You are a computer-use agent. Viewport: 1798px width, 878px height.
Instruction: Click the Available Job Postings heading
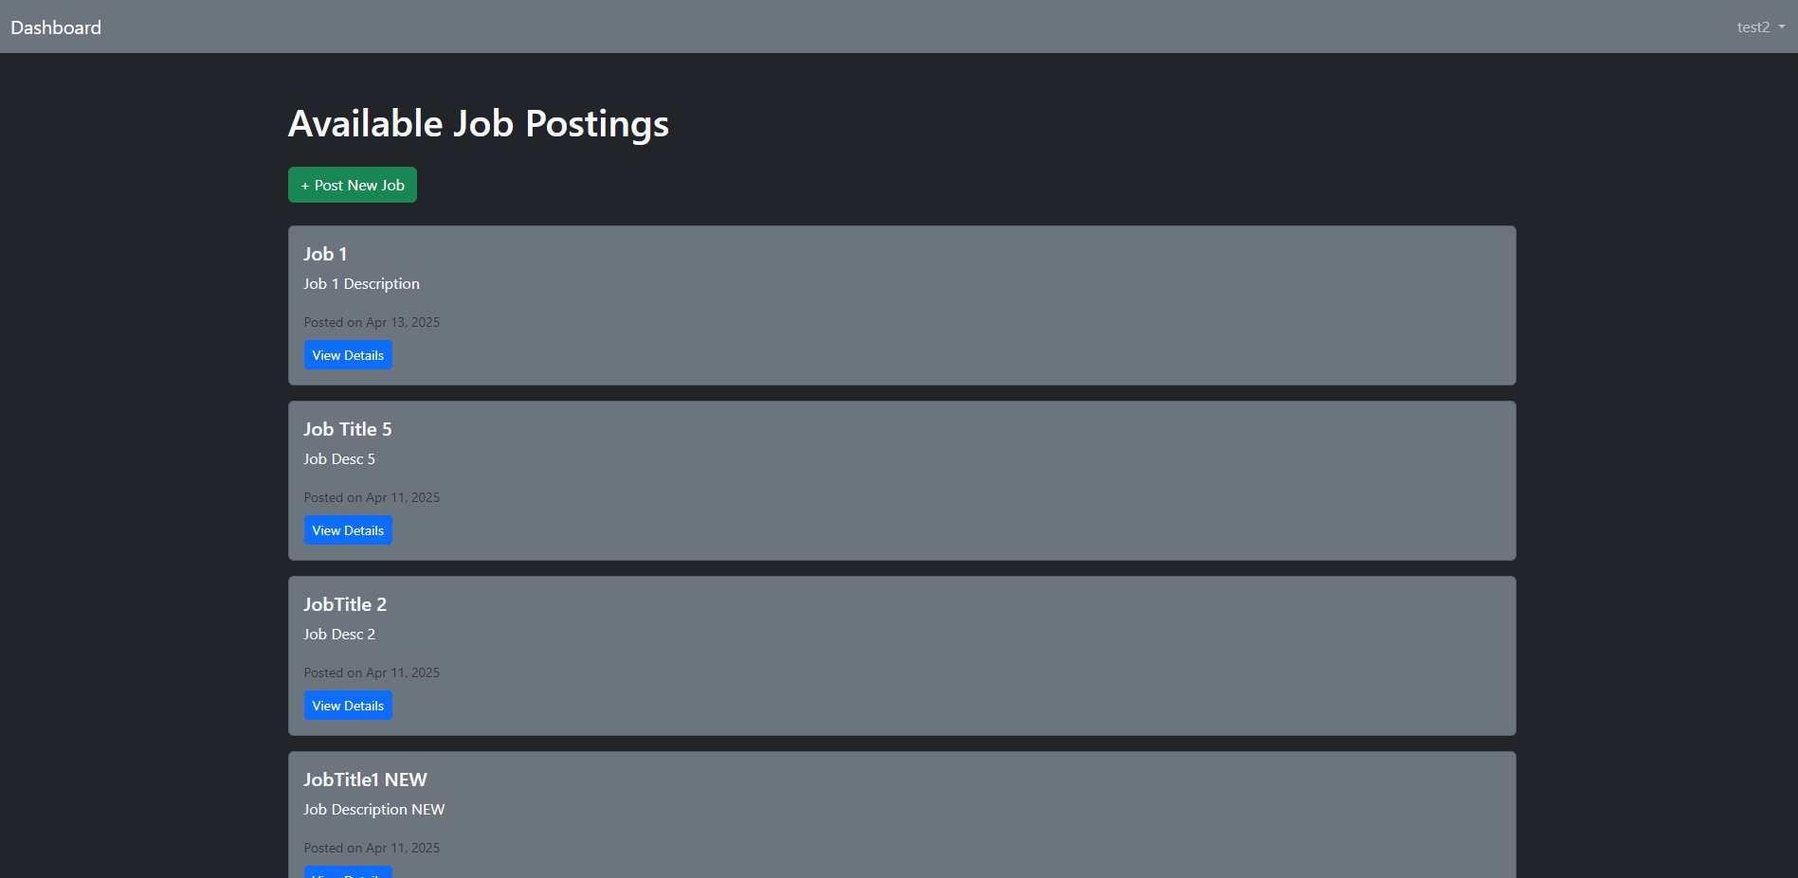click(x=479, y=124)
